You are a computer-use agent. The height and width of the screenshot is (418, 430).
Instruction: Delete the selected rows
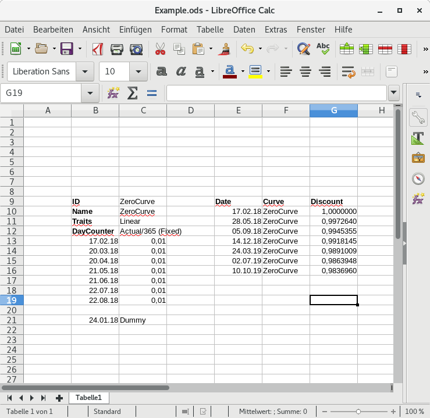(385, 49)
